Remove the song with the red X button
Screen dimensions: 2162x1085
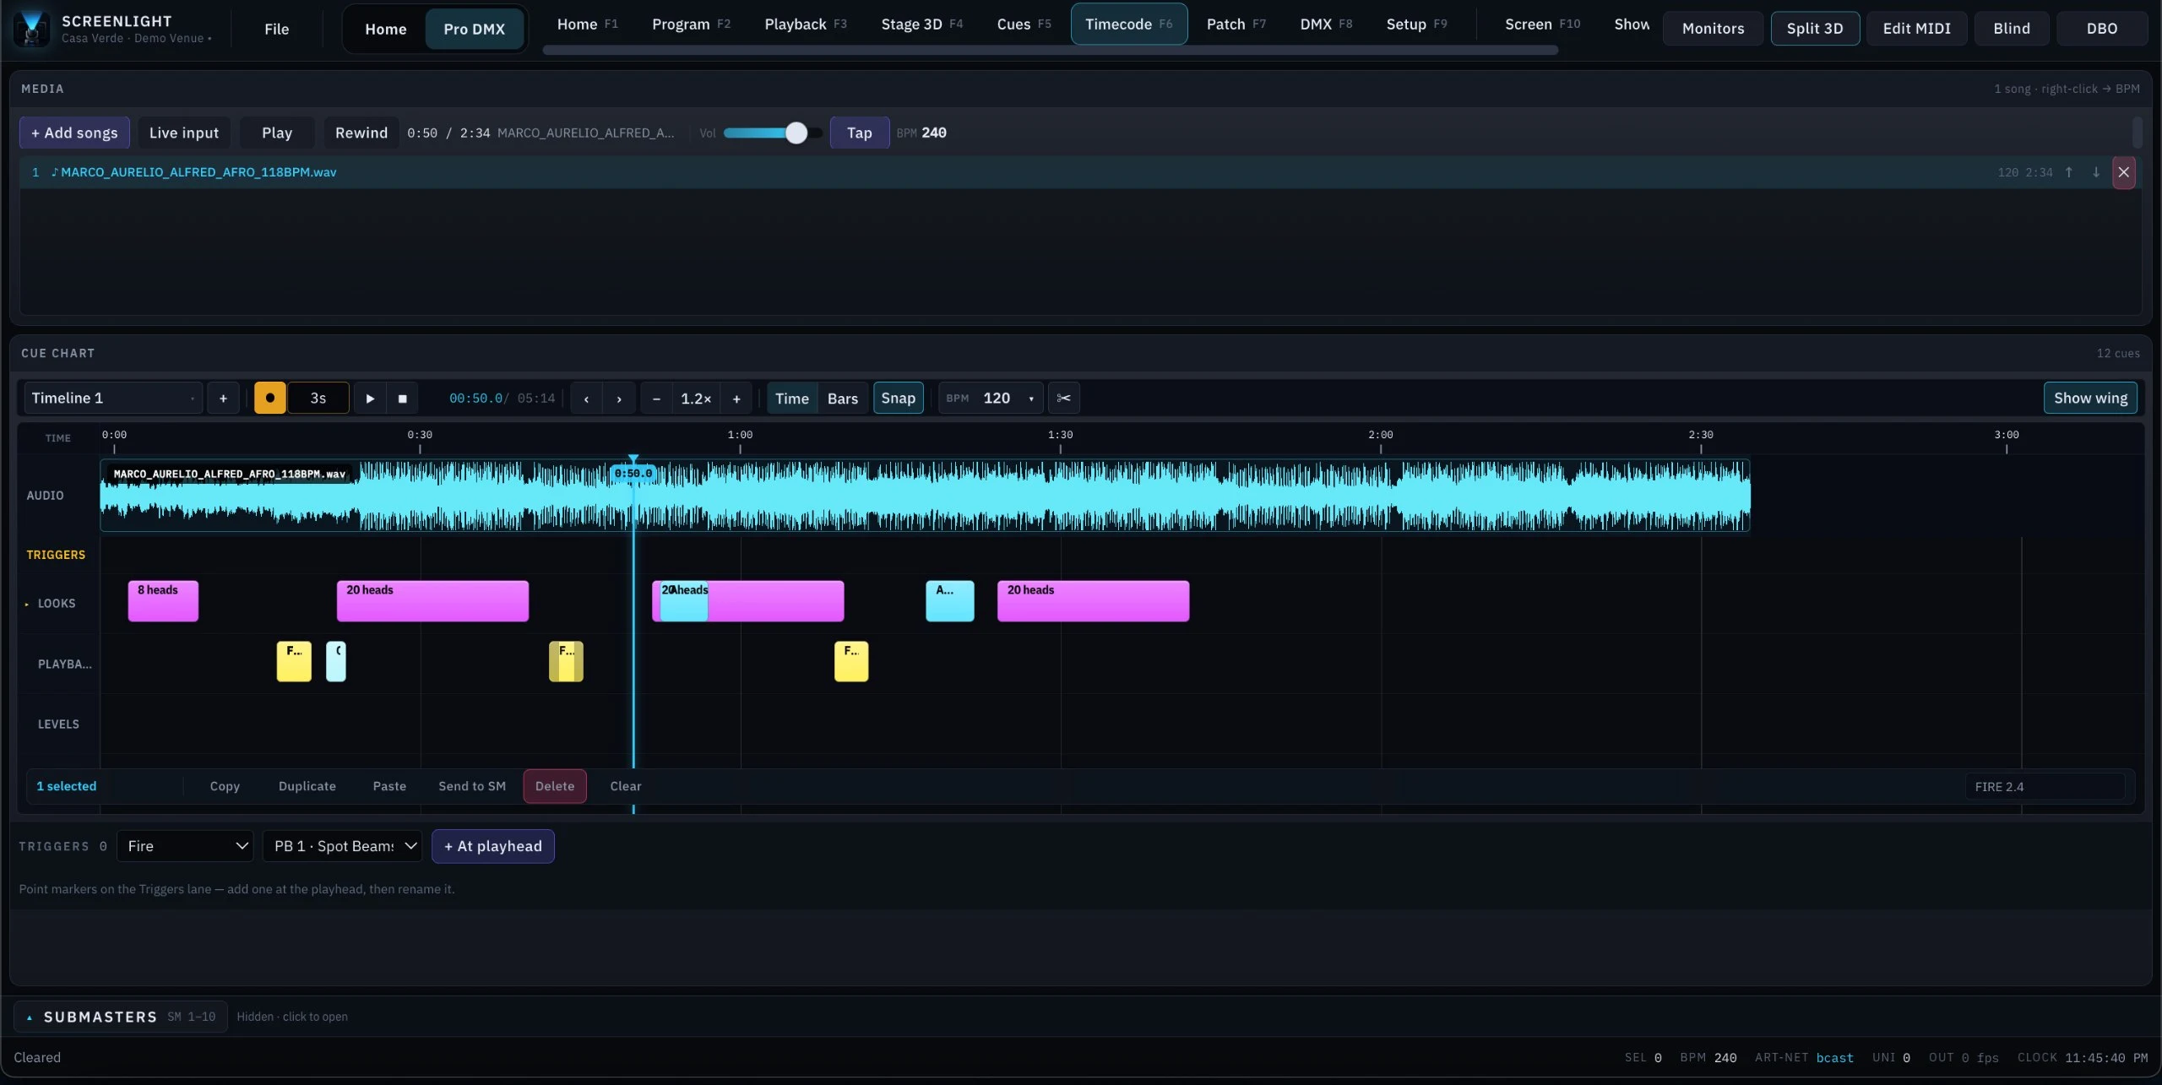2124,172
